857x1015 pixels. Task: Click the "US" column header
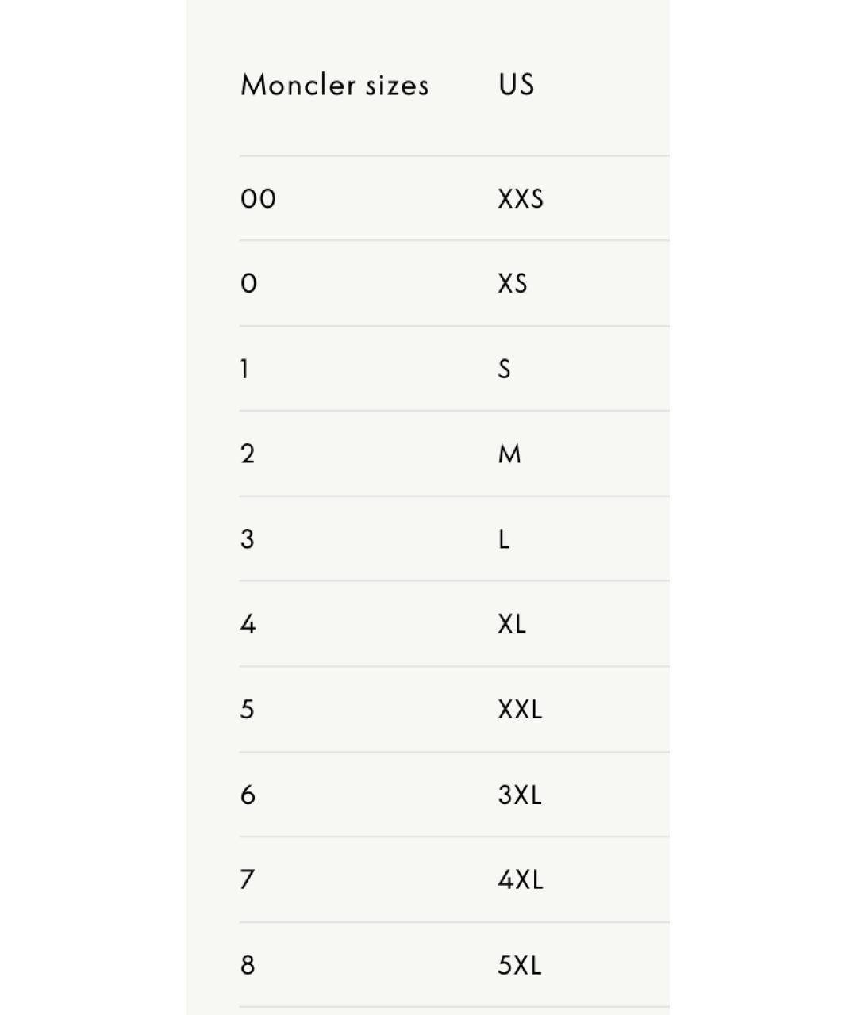[516, 85]
